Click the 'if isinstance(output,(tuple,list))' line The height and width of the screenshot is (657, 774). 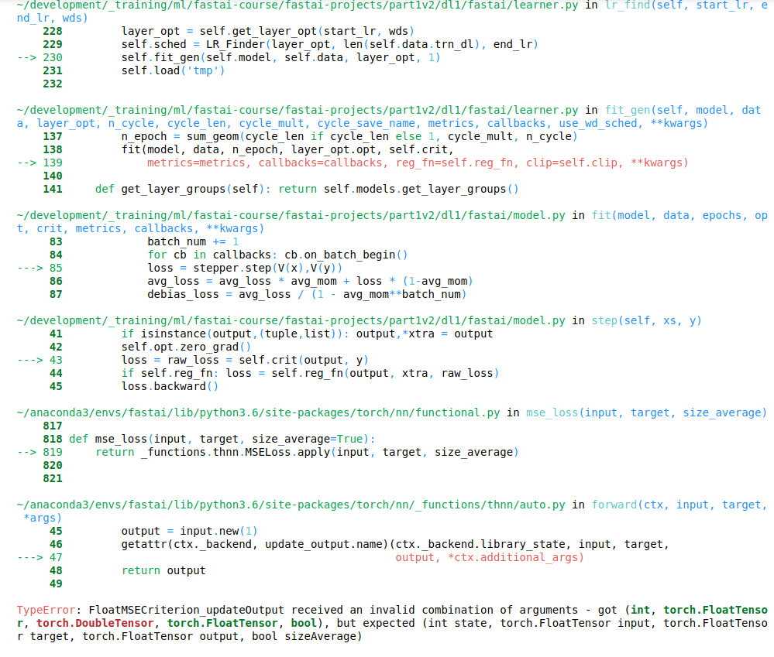307,334
